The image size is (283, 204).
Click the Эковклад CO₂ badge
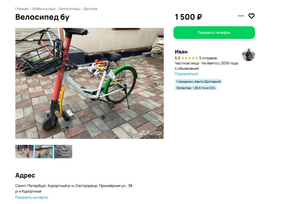tap(196, 88)
